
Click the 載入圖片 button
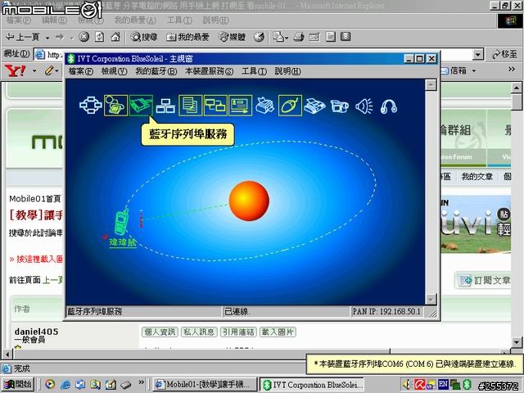pyautogui.click(x=278, y=332)
